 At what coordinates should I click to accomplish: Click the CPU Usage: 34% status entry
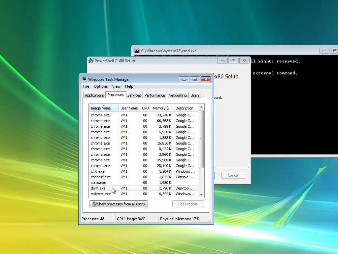[x=131, y=219]
